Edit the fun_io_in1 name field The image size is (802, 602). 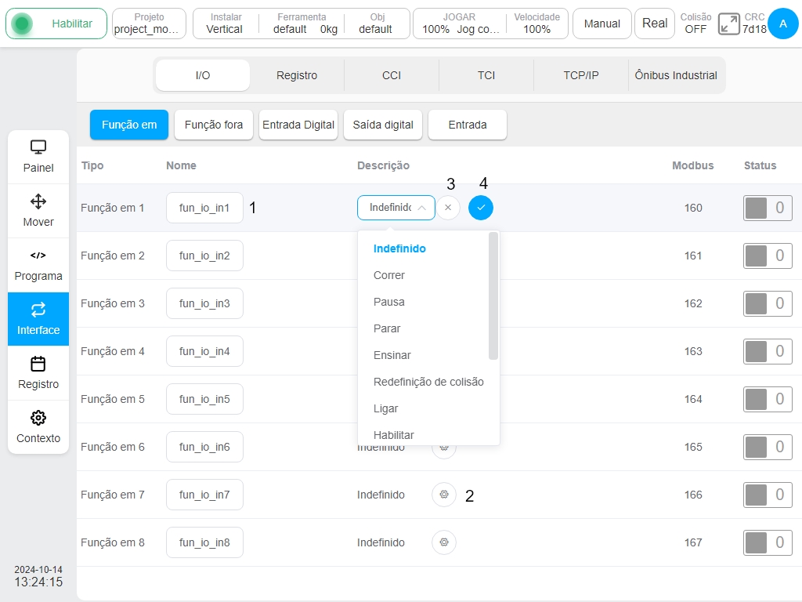point(204,208)
